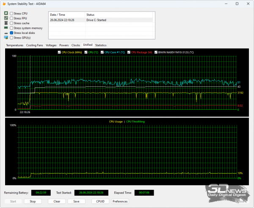Click the memory module icon beside Stress system memory

(6, 28)
